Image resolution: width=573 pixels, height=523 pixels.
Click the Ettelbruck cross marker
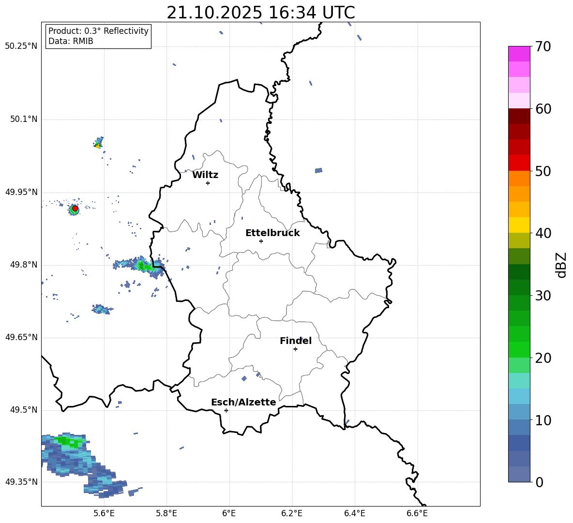261,241
